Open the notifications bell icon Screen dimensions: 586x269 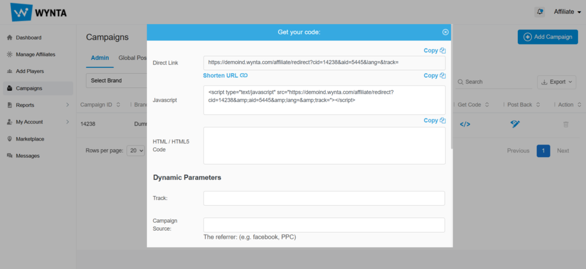539,12
